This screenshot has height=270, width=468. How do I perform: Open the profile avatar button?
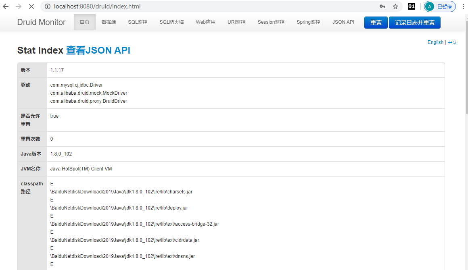click(x=440, y=6)
